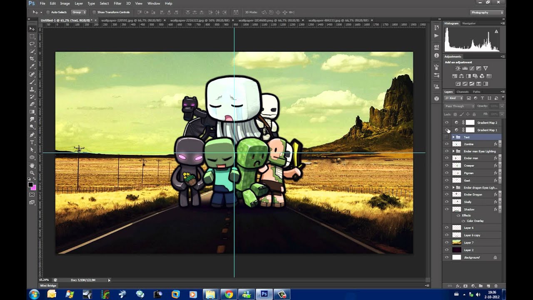Image resolution: width=533 pixels, height=300 pixels.
Task: Select the Dodge tool
Action: point(32,127)
